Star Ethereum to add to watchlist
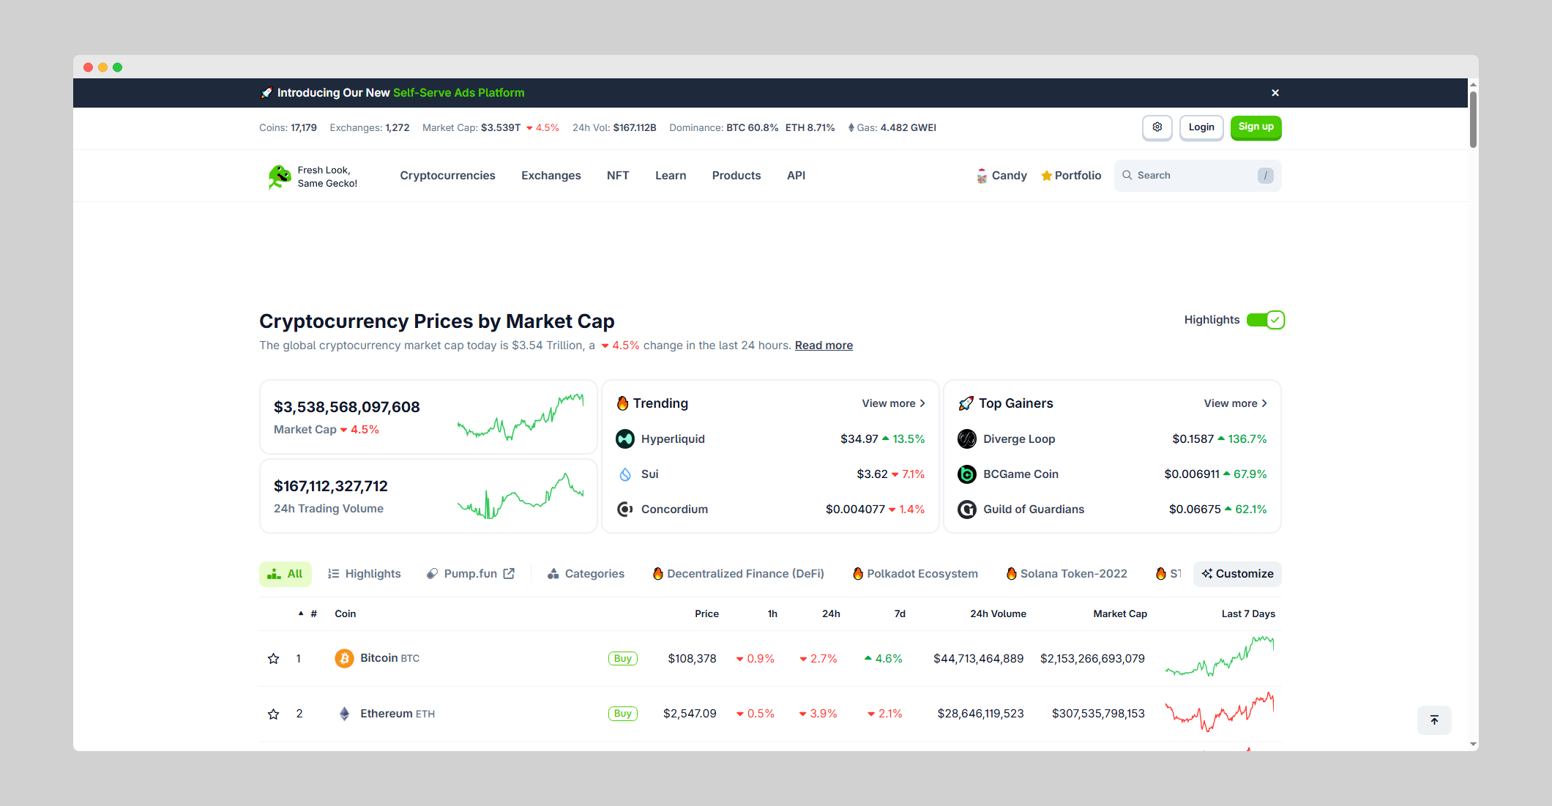The height and width of the screenshot is (806, 1552). click(x=273, y=714)
